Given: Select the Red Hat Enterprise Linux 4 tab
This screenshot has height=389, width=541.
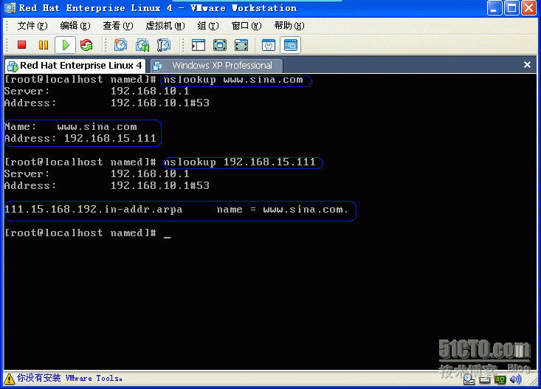Looking at the screenshot, I should 75,66.
